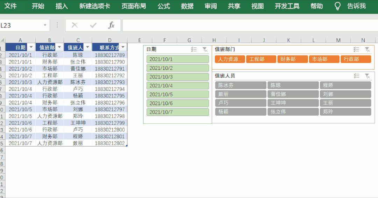The image size is (378, 198).
Task: Open the 共享 tab
Action: tap(234, 6)
